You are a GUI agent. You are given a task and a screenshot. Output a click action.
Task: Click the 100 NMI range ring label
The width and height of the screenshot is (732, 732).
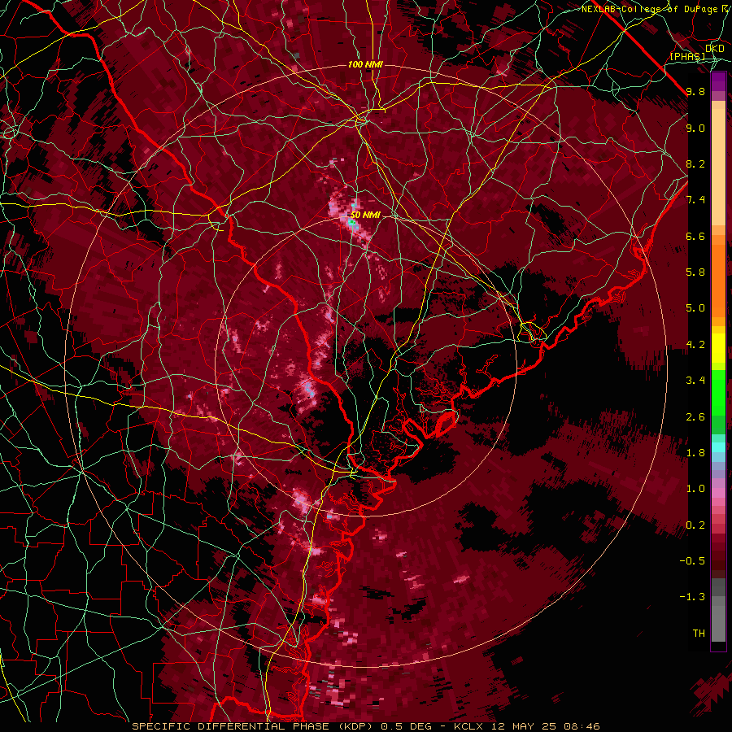(x=365, y=64)
